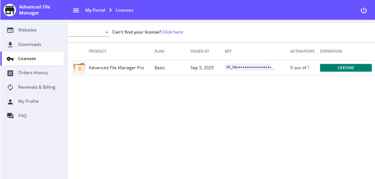Open the Websites section

point(32,30)
